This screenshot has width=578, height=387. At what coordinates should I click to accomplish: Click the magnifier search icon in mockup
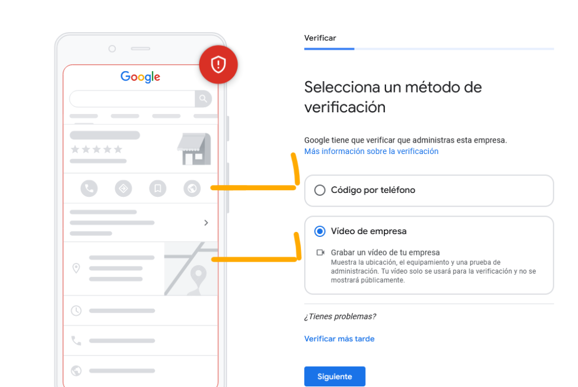tap(203, 99)
